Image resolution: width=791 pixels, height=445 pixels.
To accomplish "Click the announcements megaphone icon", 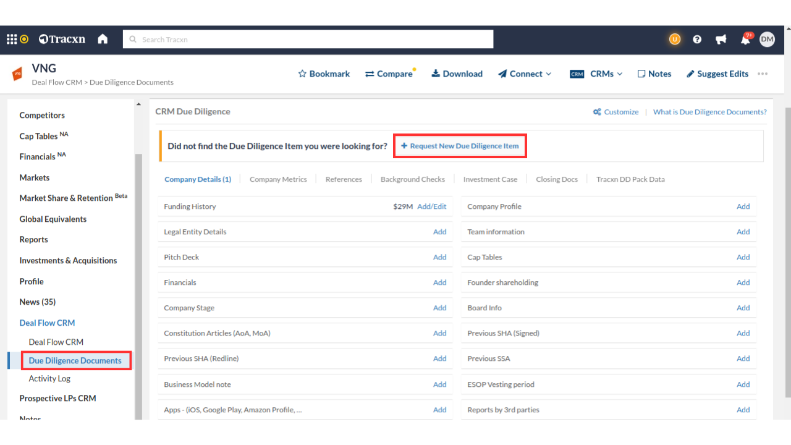I will (721, 40).
